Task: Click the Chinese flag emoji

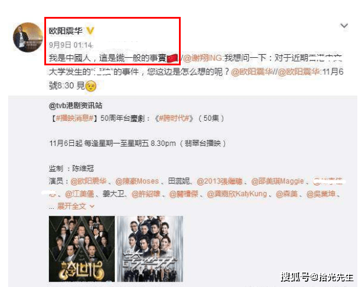Action: point(172,58)
